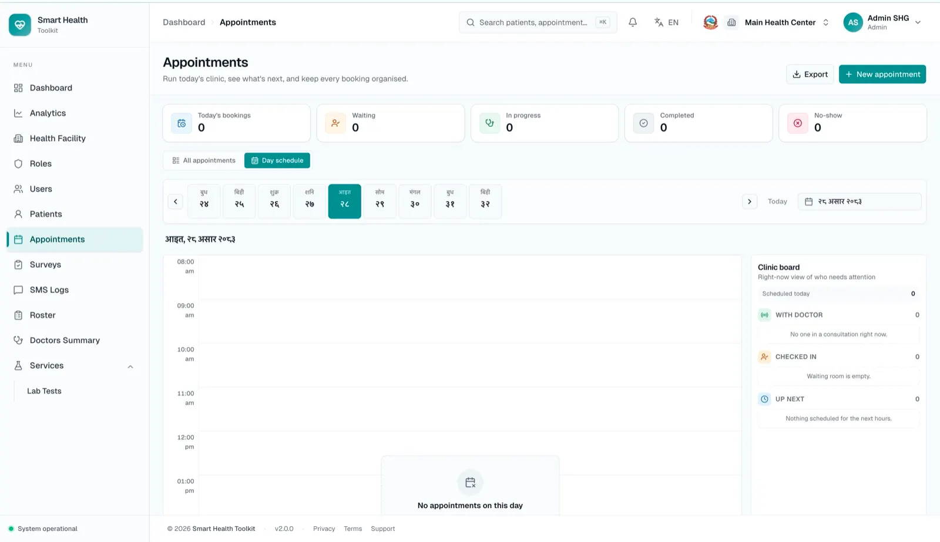Click the Smart Health Toolkit heart logo
This screenshot has height=542, width=940.
pyautogui.click(x=20, y=25)
